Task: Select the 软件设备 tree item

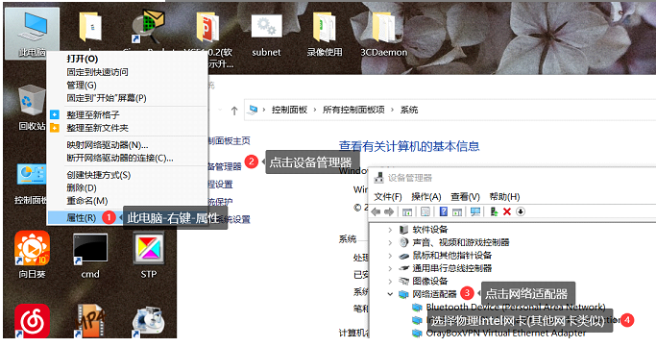Action: click(x=430, y=230)
